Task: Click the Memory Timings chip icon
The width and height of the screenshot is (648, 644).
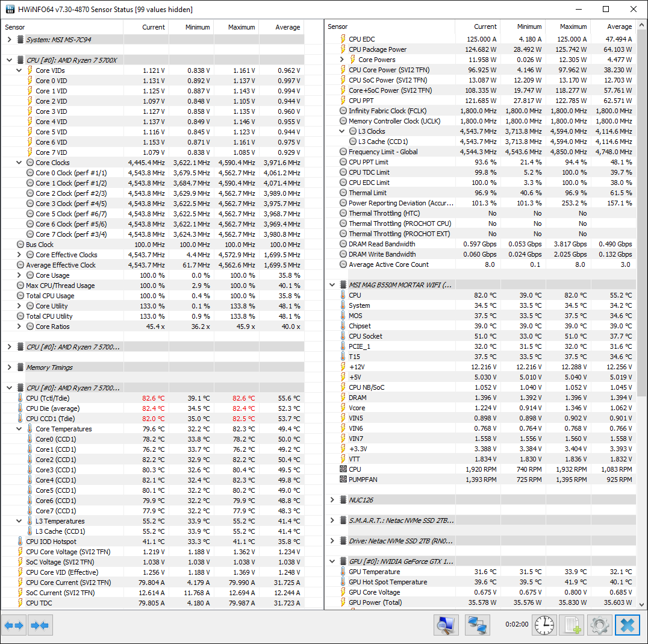Action: (x=20, y=367)
